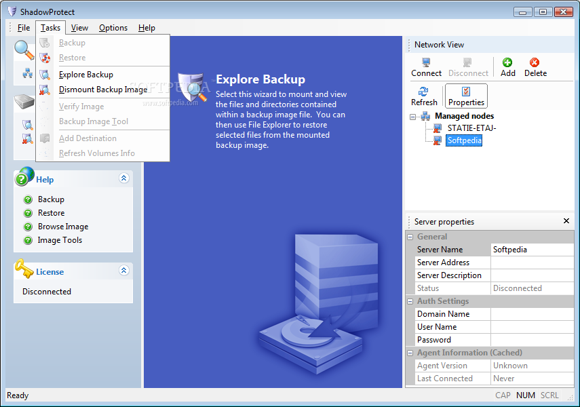Click the green icon beside Restore help
580x407 pixels.
pyautogui.click(x=28, y=213)
